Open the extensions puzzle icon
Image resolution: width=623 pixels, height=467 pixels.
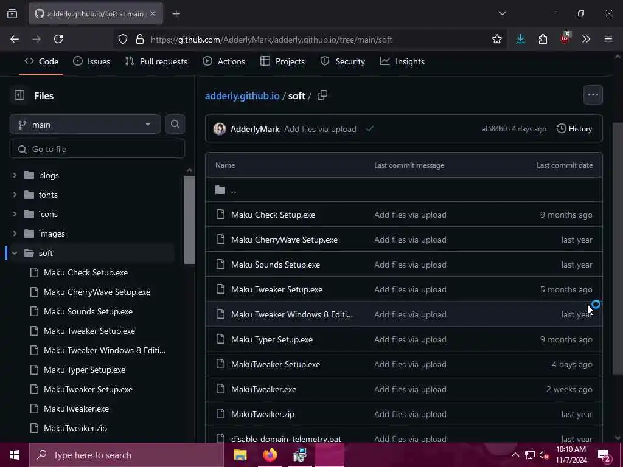coord(543,39)
